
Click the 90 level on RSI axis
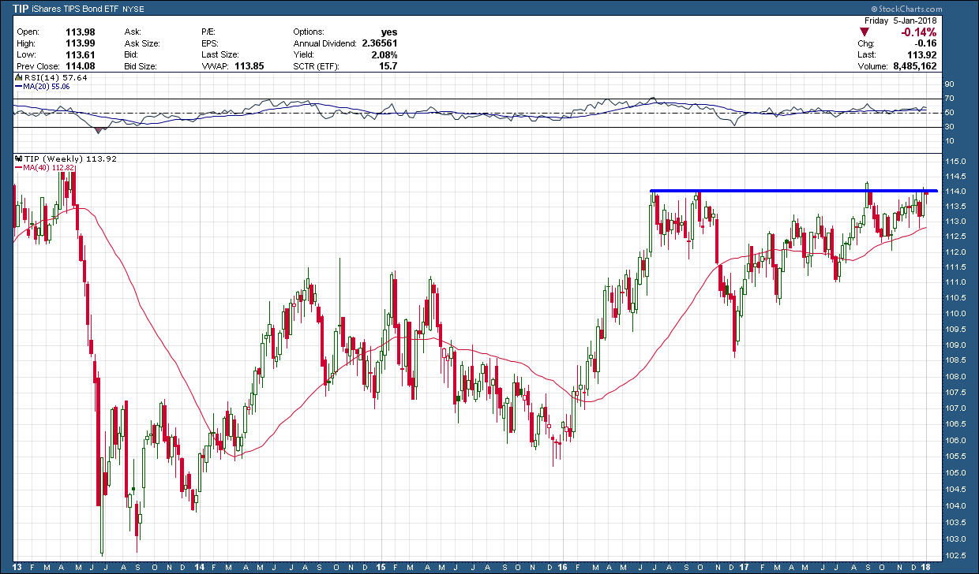click(948, 84)
